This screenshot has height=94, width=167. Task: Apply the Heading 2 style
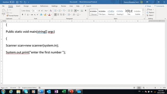pyautogui.click(x=120, y=12)
